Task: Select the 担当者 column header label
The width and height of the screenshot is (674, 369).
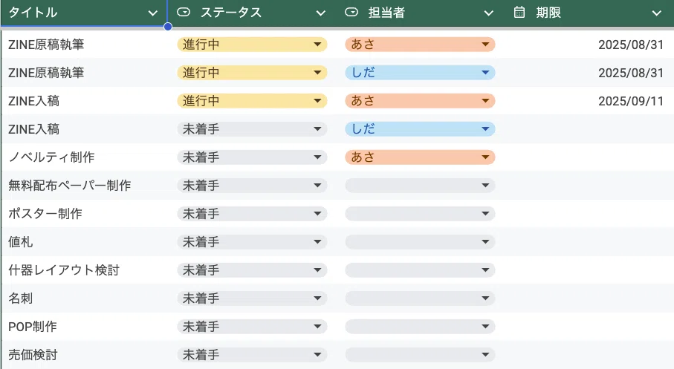Action: [386, 13]
